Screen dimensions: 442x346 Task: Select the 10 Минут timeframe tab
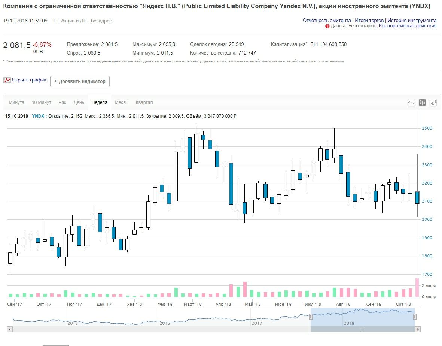[x=42, y=102]
